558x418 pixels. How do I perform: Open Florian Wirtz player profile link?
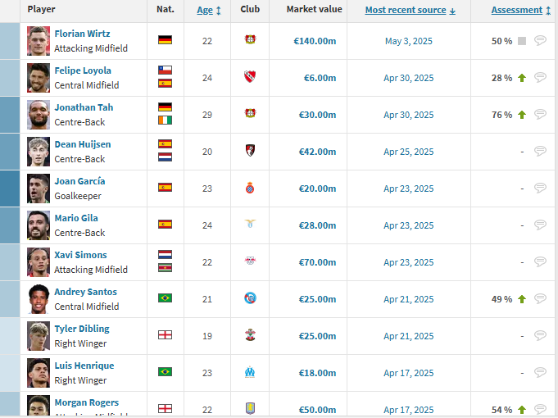82,34
